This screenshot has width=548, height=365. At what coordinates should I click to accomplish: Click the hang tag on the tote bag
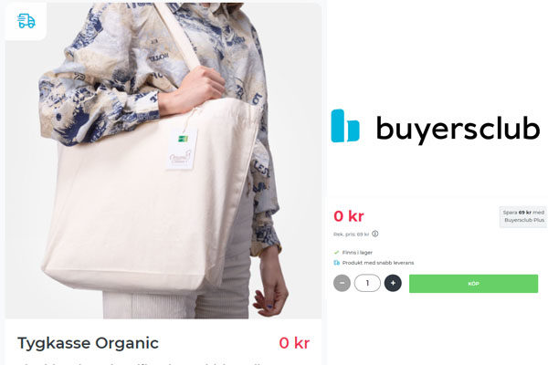coord(182,150)
